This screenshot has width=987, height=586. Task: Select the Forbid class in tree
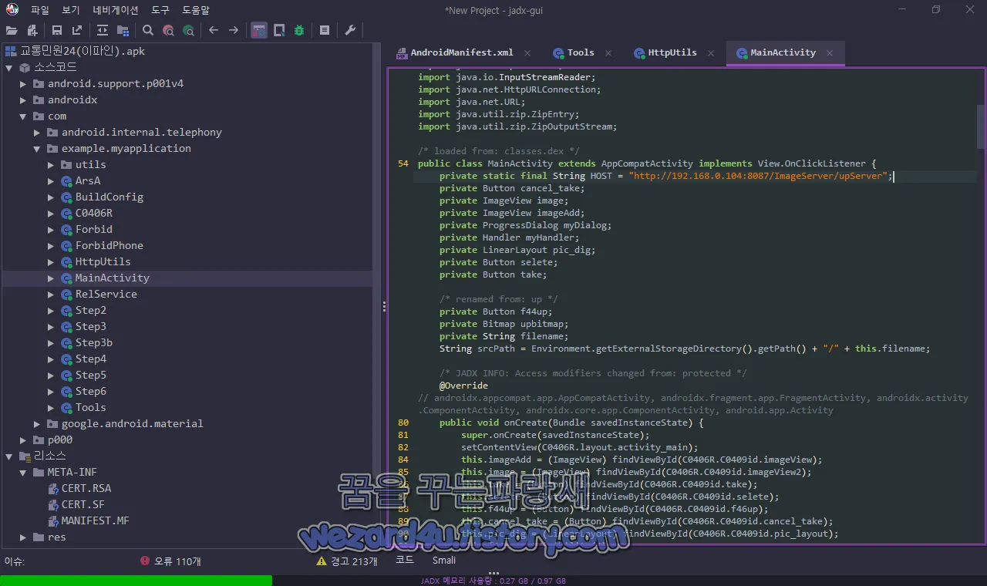[x=93, y=229]
